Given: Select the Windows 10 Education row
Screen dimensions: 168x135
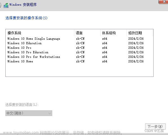Looking at the screenshot, I should pos(79,43).
